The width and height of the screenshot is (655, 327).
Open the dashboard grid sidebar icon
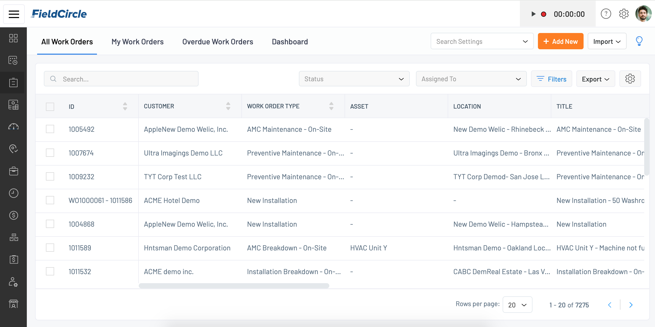tap(13, 38)
